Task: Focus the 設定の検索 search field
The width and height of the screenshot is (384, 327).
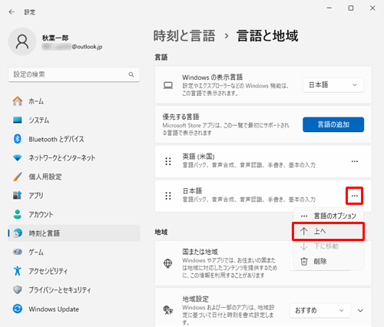Action: point(74,74)
